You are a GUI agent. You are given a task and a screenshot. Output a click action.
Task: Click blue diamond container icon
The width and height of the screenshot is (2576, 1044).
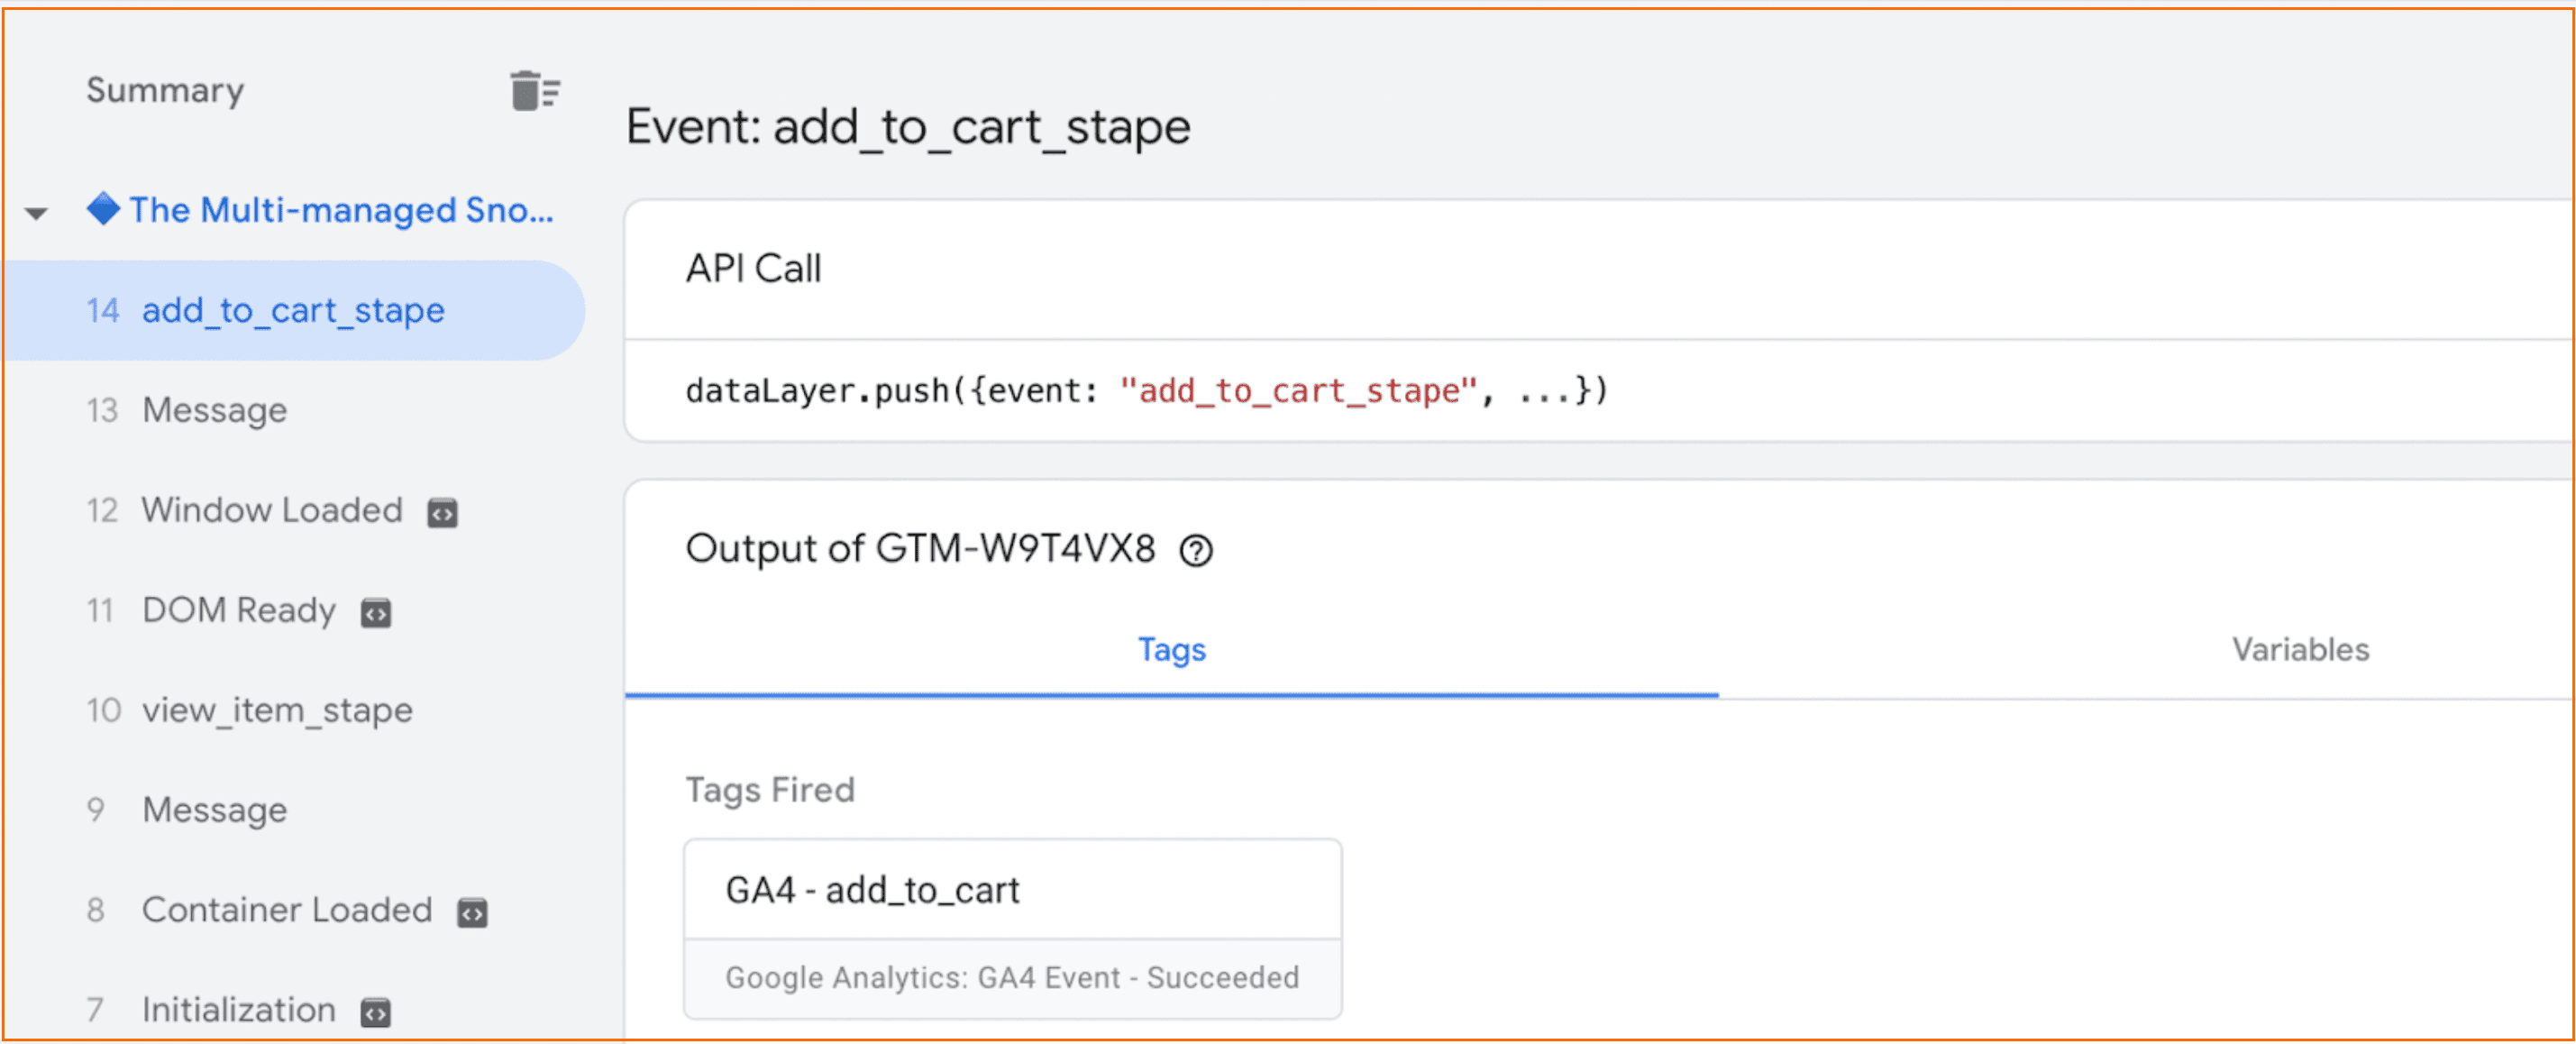(x=103, y=209)
